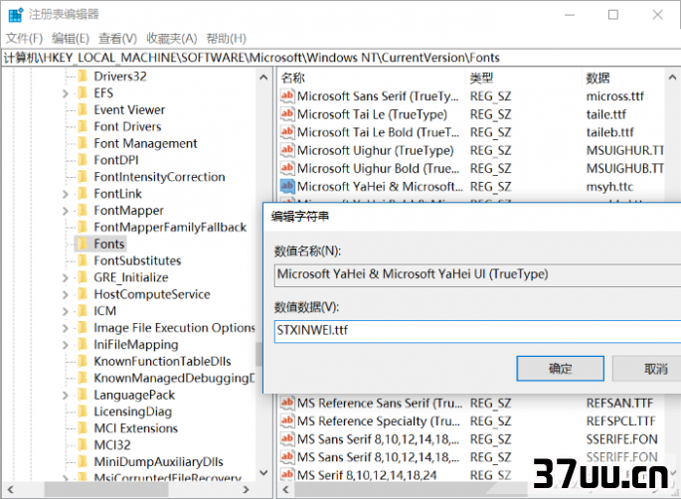
Task: Expand the FontMapper tree node
Action: tap(66, 211)
